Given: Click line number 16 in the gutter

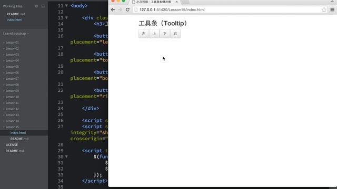Looking at the screenshot, I should click(61, 36).
